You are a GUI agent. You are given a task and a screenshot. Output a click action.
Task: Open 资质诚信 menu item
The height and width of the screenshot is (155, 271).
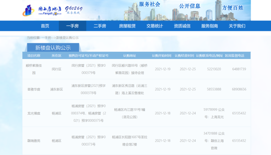pos(182,26)
